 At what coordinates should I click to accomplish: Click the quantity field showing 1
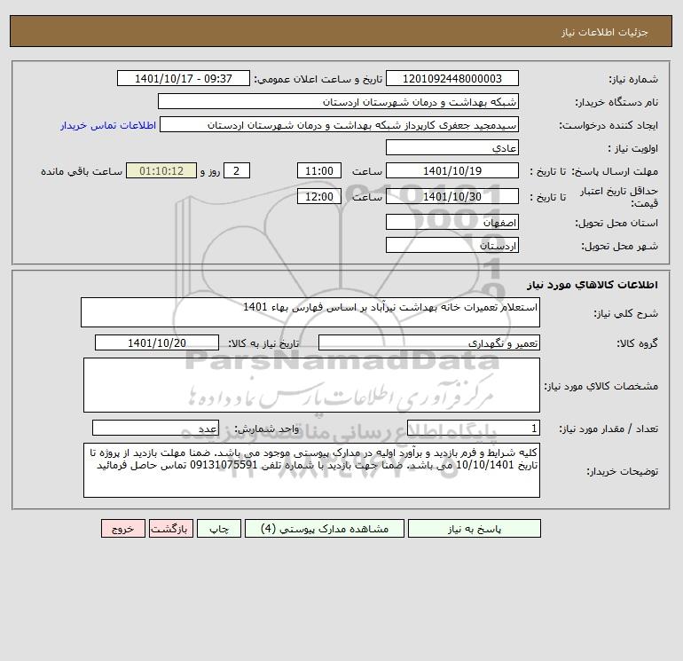click(474, 428)
